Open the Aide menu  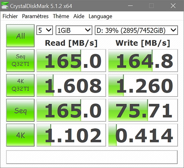pyautogui.click(x=79, y=16)
